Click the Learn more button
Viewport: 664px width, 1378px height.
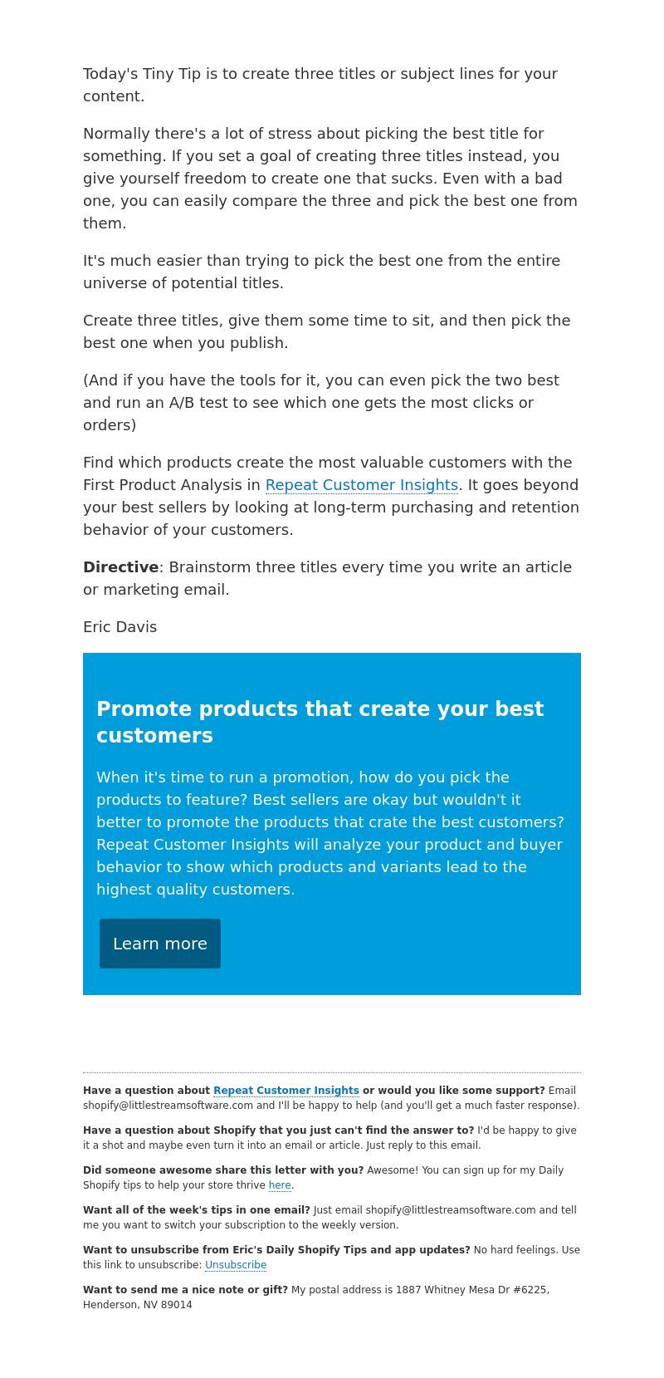(x=160, y=944)
